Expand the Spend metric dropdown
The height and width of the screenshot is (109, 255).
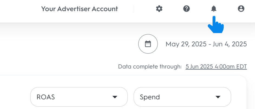(x=182, y=97)
